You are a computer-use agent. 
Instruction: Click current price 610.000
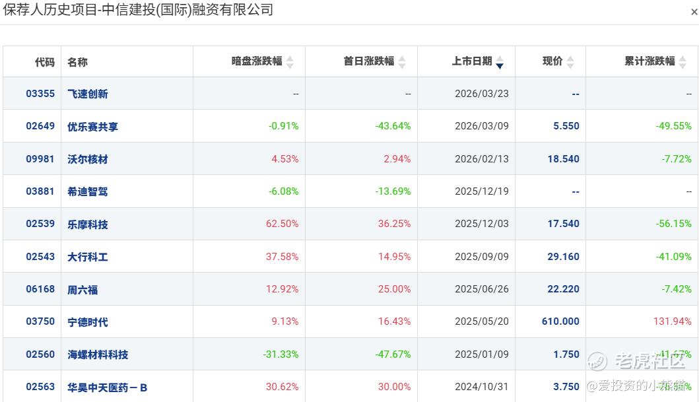point(560,321)
